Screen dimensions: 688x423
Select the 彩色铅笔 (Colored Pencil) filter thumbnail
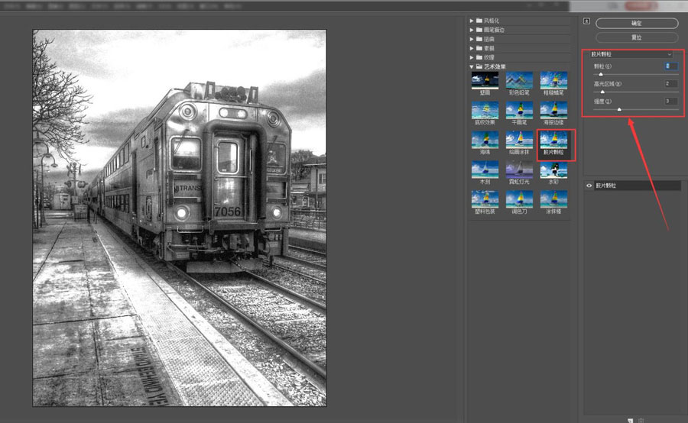(519, 81)
